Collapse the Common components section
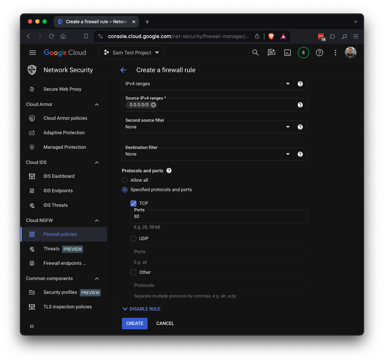This screenshot has height=362, width=384. [x=97, y=279]
